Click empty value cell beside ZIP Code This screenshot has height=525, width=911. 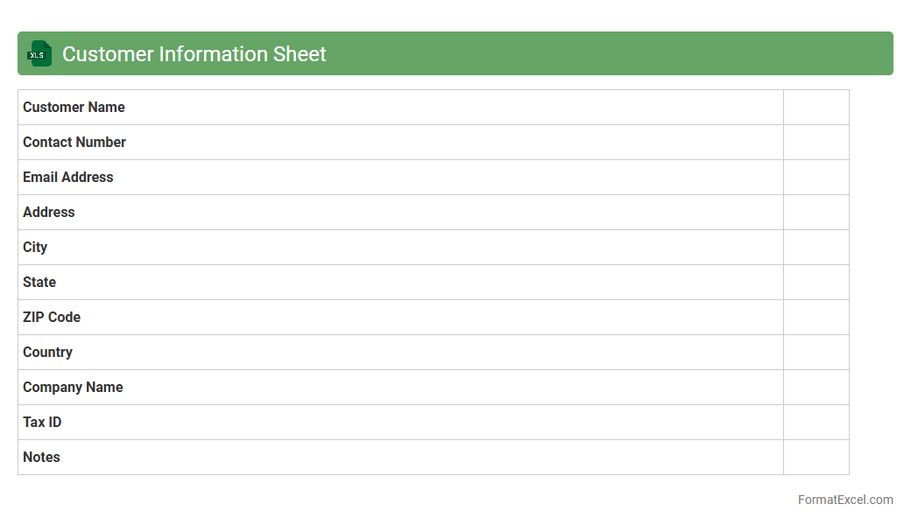point(816,317)
